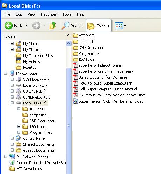Select SuperFriends_Club_Membership_Video media file icon
Image resolution: width=161 pixels, height=174 pixels.
[75, 101]
